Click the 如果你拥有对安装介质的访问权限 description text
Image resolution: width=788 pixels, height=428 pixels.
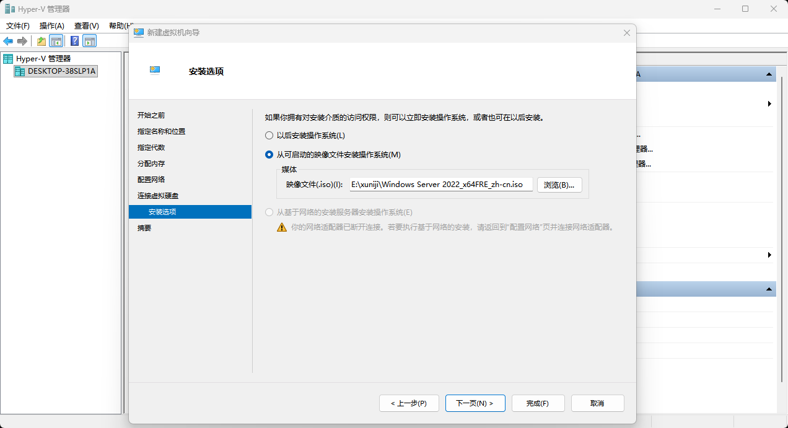(404, 117)
